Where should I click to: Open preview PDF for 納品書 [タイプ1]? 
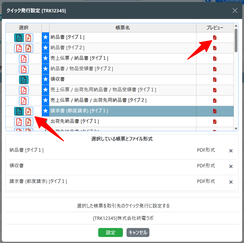[x=215, y=38]
